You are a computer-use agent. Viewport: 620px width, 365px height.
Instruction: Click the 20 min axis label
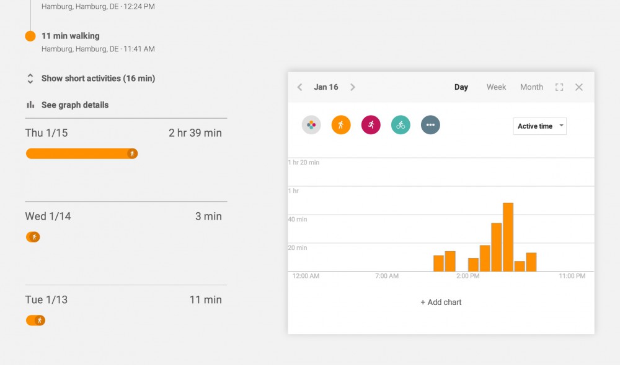(x=298, y=248)
